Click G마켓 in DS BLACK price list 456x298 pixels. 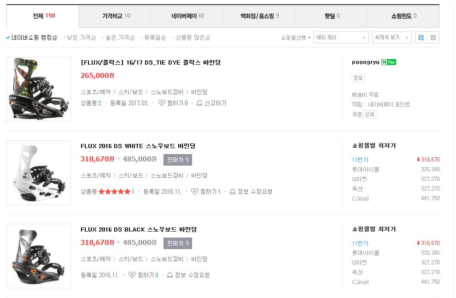(359, 262)
